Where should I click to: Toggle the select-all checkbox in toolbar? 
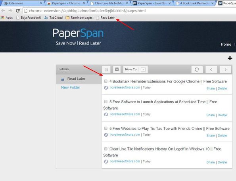(106, 69)
